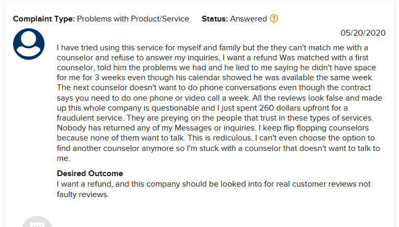Click the line starting "The next counselor doesn't want"

[220, 88]
